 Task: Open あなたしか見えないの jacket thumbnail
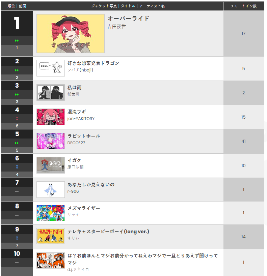coord(51,190)
